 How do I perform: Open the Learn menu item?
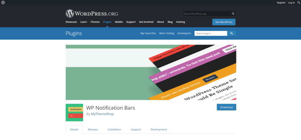[83, 22]
